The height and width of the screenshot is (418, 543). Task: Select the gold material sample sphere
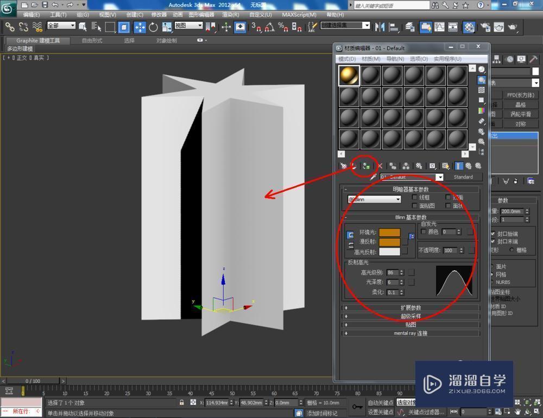tap(348, 75)
